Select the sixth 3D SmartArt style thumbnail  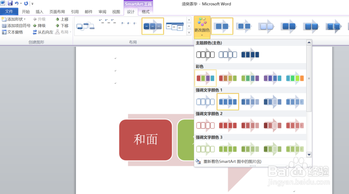coord(333,26)
